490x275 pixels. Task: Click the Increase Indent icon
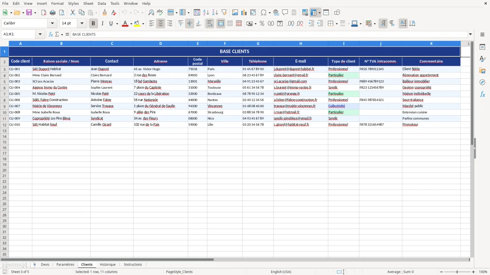tap(312, 24)
